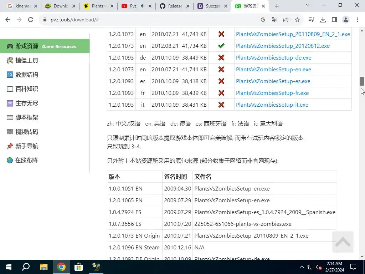Download PlantsVsZombiesSetup-en.exe link

pos(273,70)
